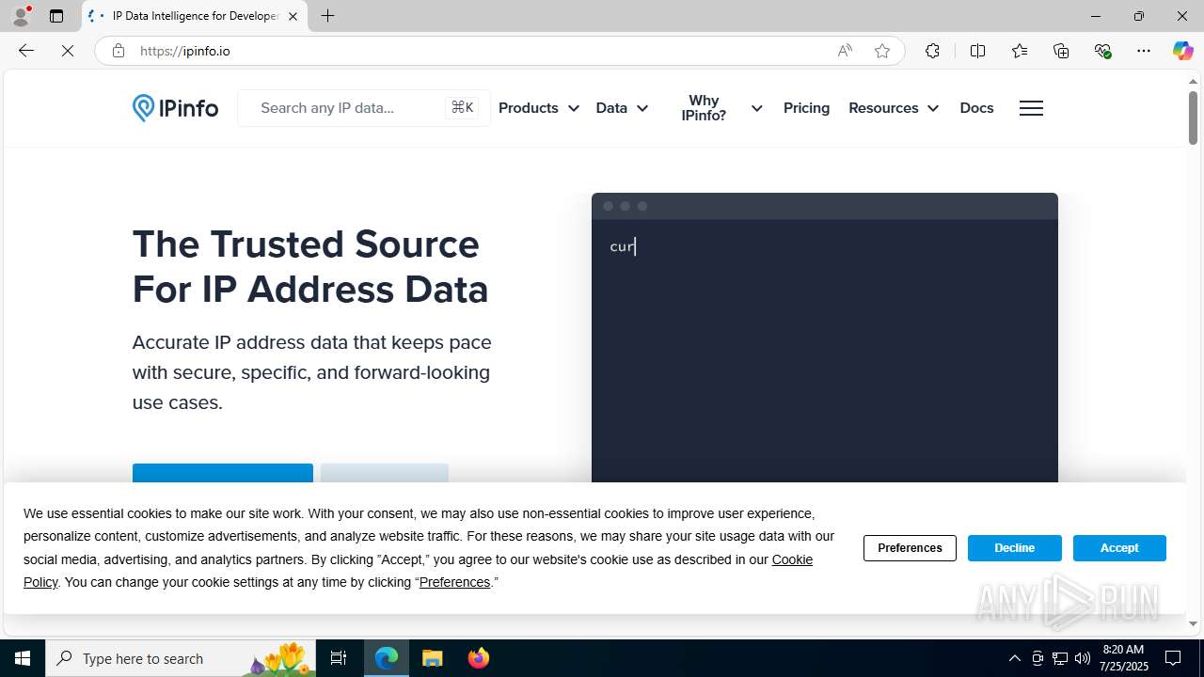Click the taskbar clock and date
Screen dimensions: 1204x677
1124,658
